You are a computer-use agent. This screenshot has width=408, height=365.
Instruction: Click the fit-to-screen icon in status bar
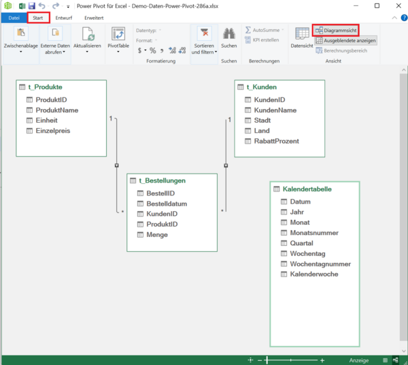click(251, 360)
